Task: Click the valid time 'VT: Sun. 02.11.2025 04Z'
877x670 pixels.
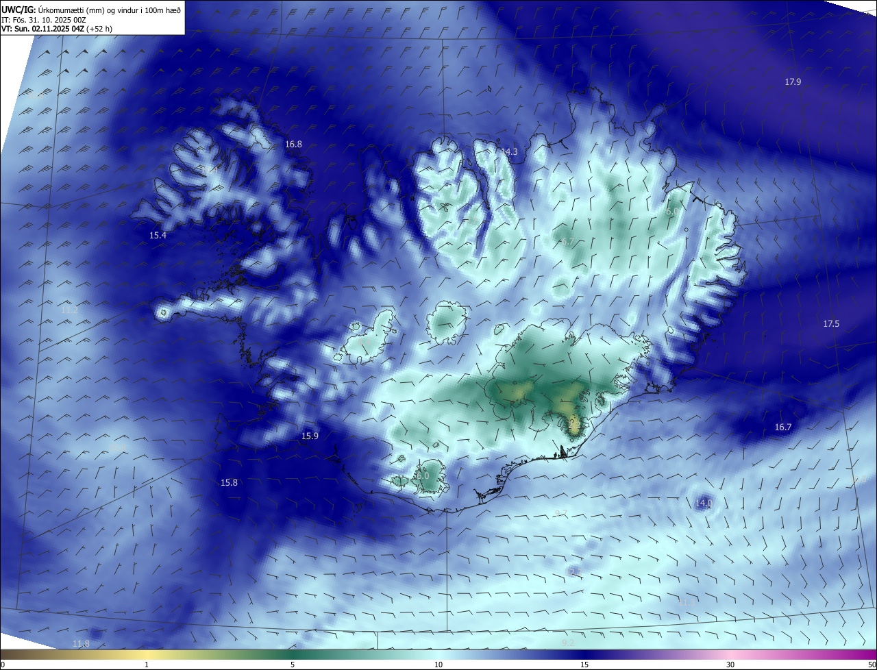Action: pyautogui.click(x=42, y=29)
